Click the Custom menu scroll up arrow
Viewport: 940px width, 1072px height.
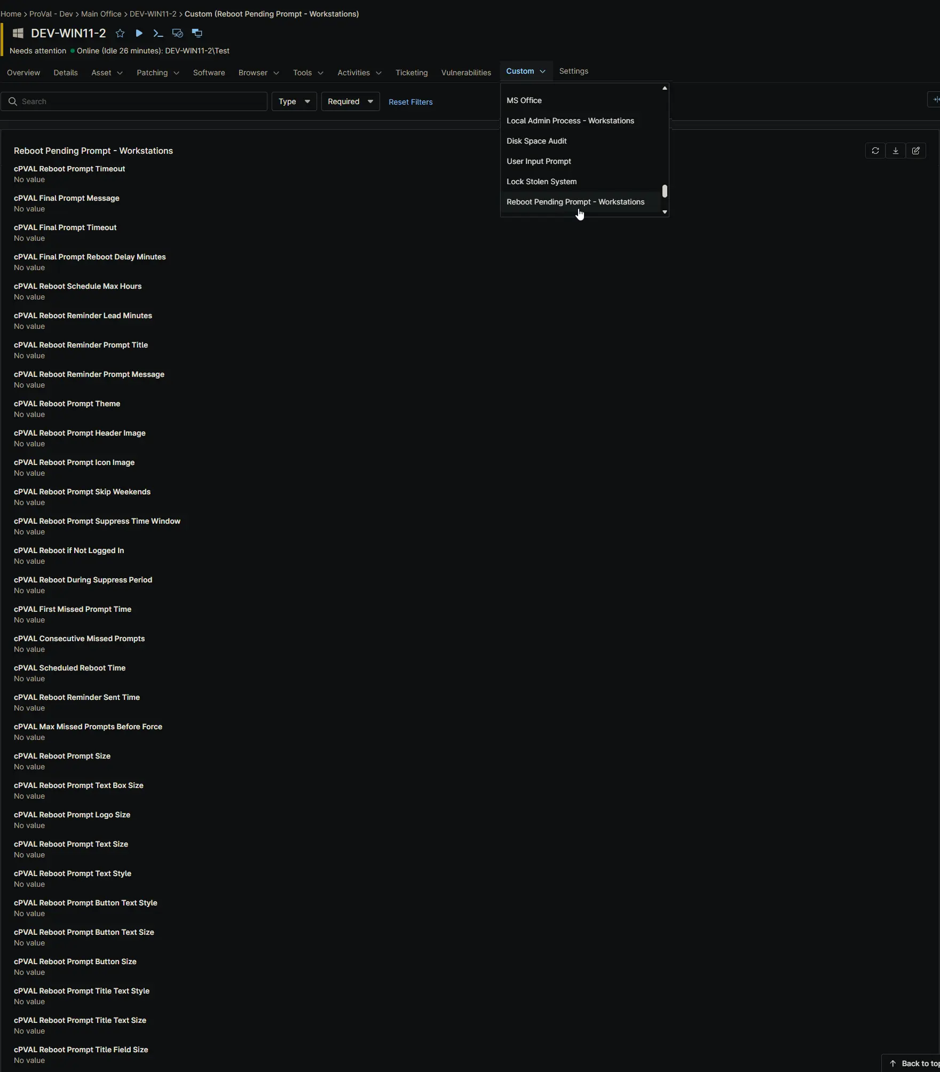coord(665,88)
